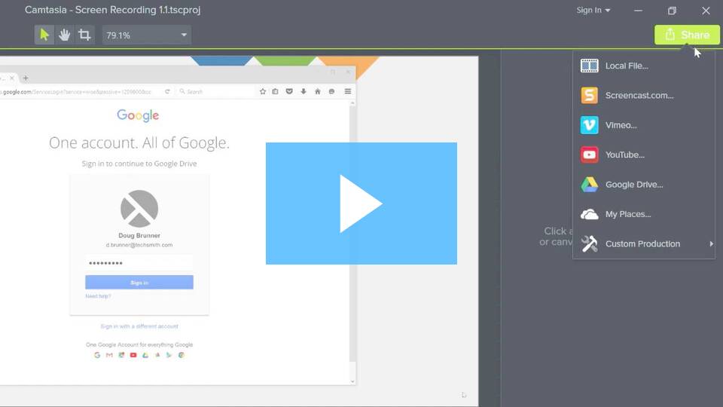Viewport: 723px width, 407px height.
Task: Click the browser chat bubble icon
Action: [331, 91]
